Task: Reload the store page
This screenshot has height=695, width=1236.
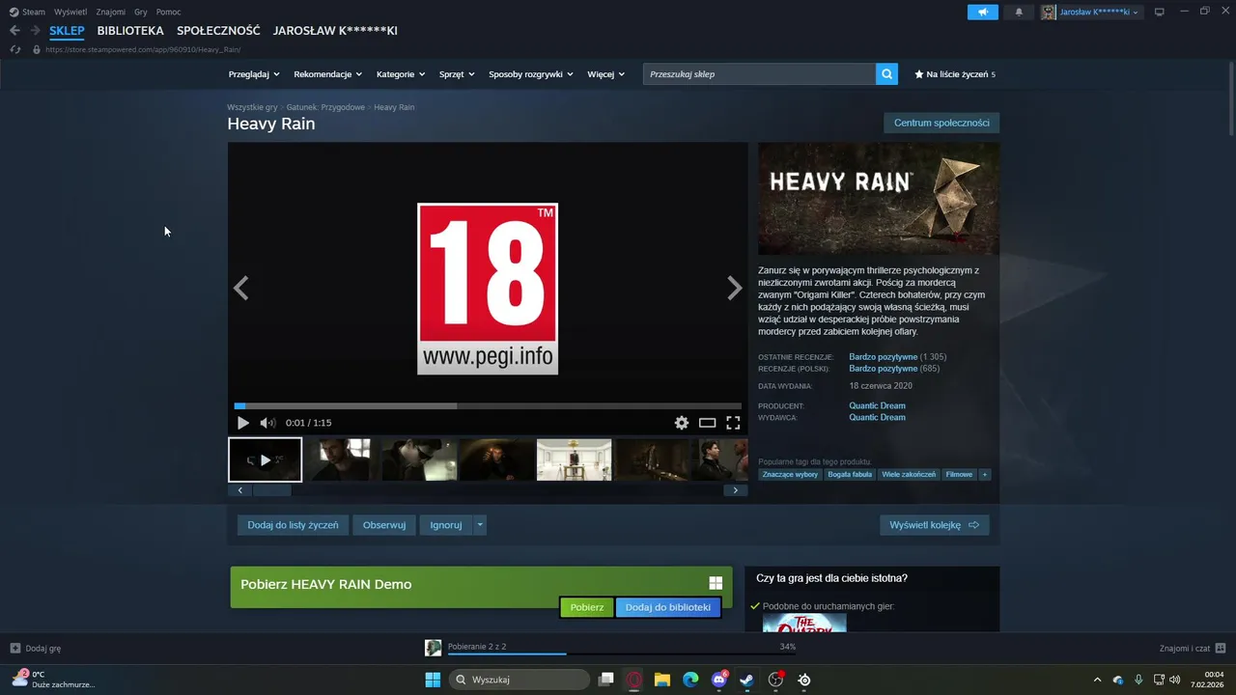Action: (14, 49)
